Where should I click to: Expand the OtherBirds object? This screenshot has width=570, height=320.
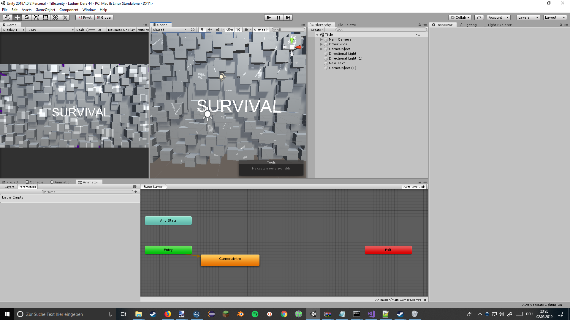tap(321, 44)
